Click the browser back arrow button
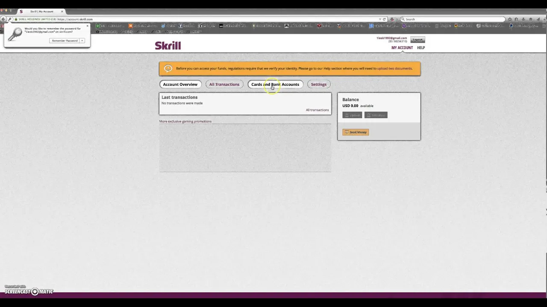The height and width of the screenshot is (307, 547). click(x=3, y=19)
